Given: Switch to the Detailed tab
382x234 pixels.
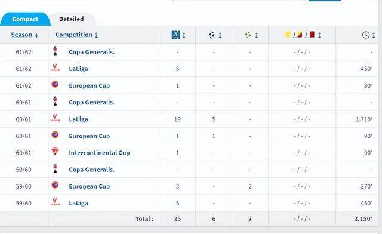Looking at the screenshot, I should (72, 19).
